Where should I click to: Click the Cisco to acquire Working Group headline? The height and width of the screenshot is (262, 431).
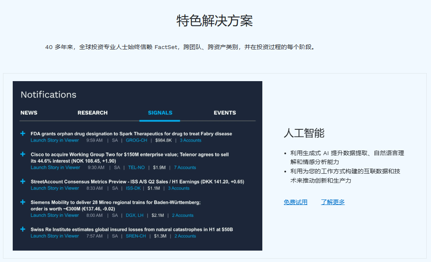pyautogui.click(x=129, y=158)
